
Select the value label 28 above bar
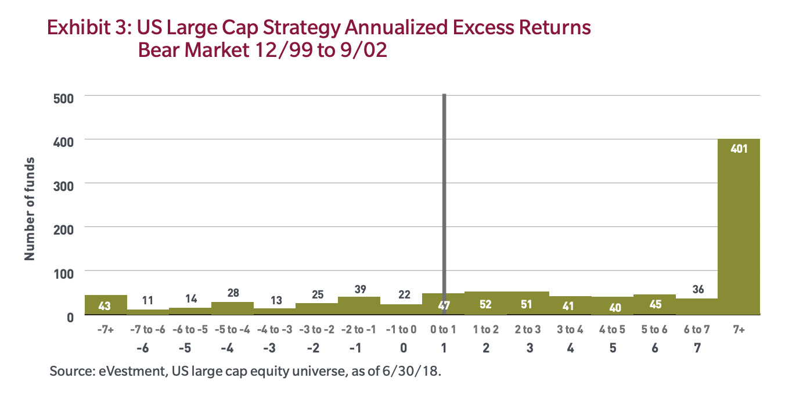tap(232, 294)
